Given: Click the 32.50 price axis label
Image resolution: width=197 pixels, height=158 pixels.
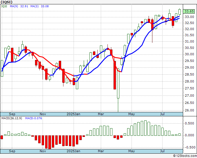Looking at the screenshot, I should [x=189, y=23].
